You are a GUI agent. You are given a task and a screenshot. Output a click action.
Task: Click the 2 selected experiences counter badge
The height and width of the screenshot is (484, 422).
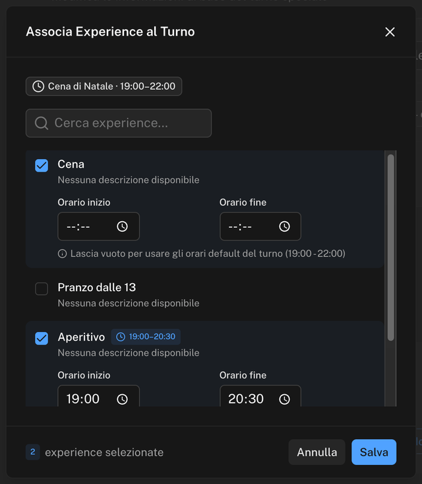tap(33, 452)
